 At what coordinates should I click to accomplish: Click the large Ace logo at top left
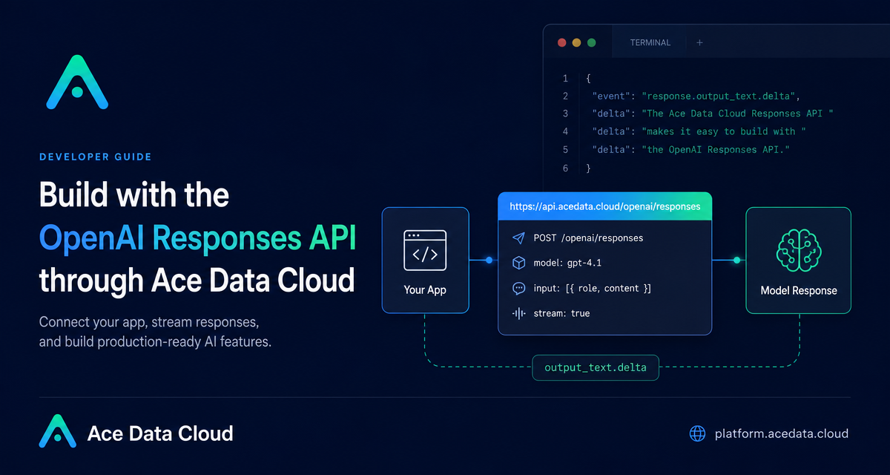77,82
